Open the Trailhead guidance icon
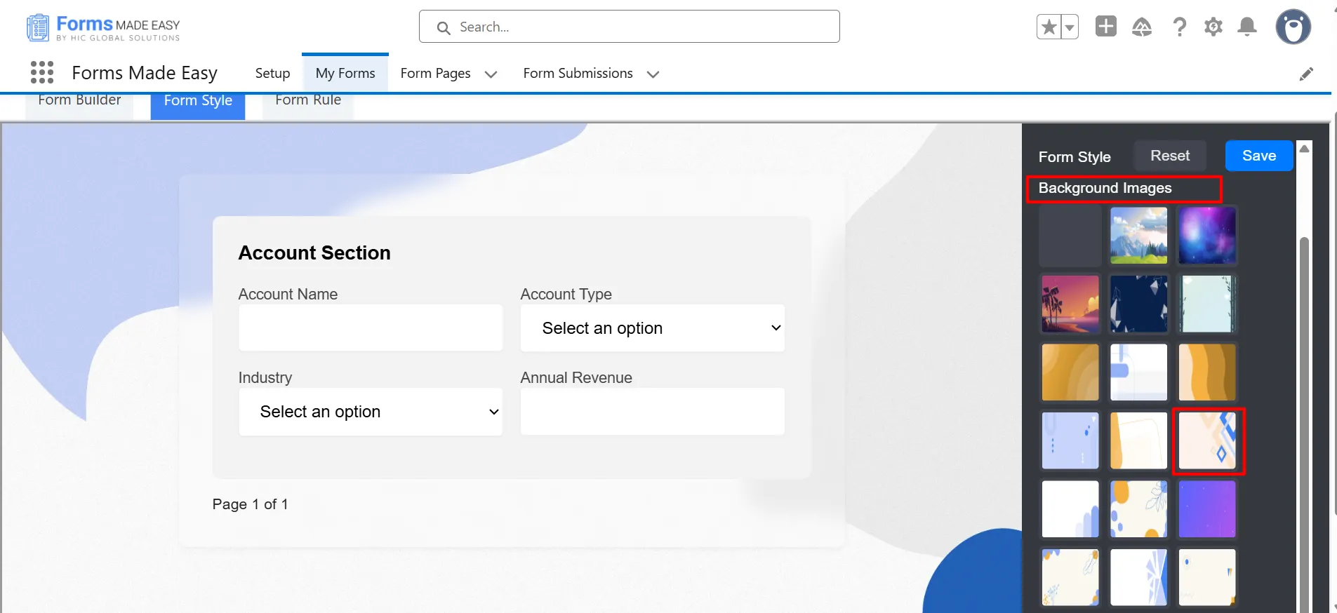Screen dimensions: 1337x613 1142,27
